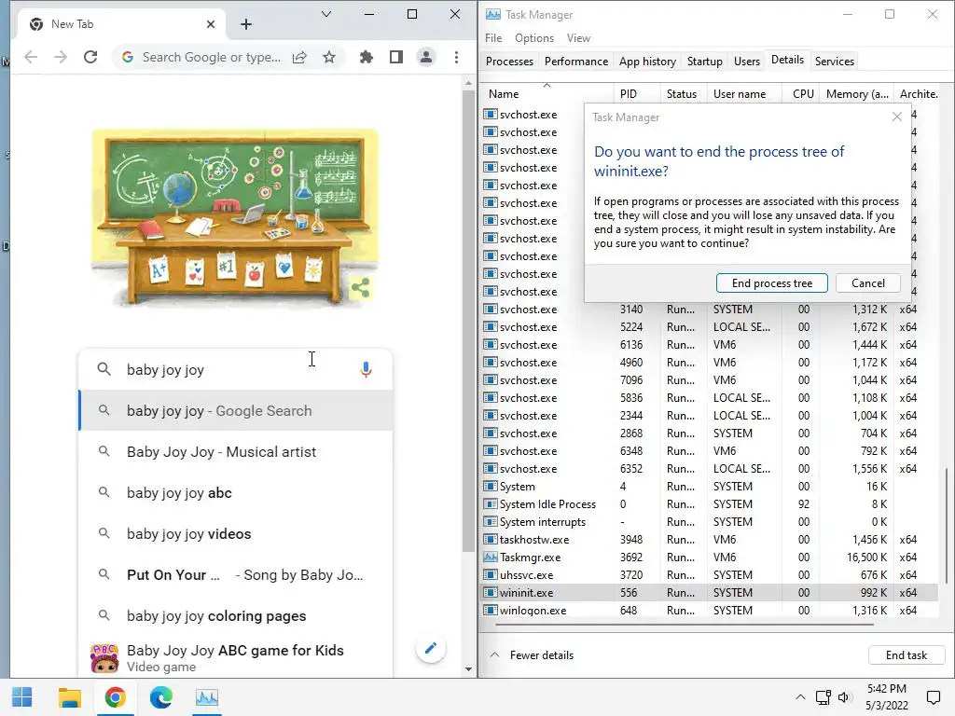Screen dimensions: 955x716
Task: Open Chrome extensions puzzle icon
Action: point(366,57)
